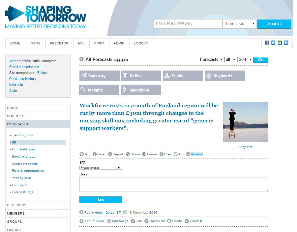Click the author person icon

81,213
